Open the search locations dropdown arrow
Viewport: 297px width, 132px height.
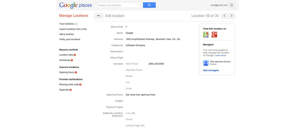(x=140, y=5)
